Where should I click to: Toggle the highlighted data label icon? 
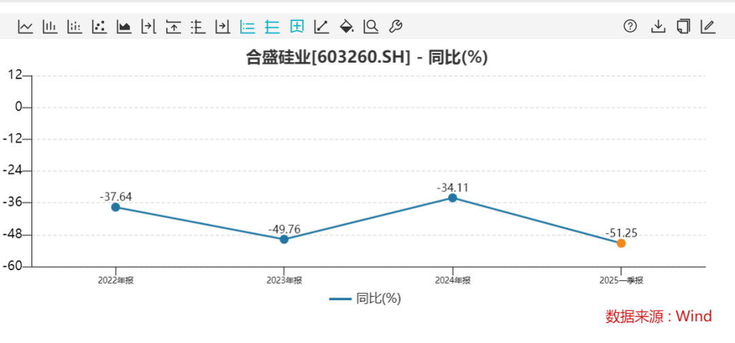pos(297,27)
